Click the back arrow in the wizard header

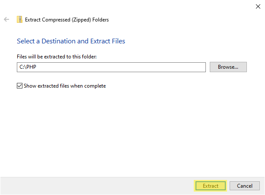pos(6,19)
